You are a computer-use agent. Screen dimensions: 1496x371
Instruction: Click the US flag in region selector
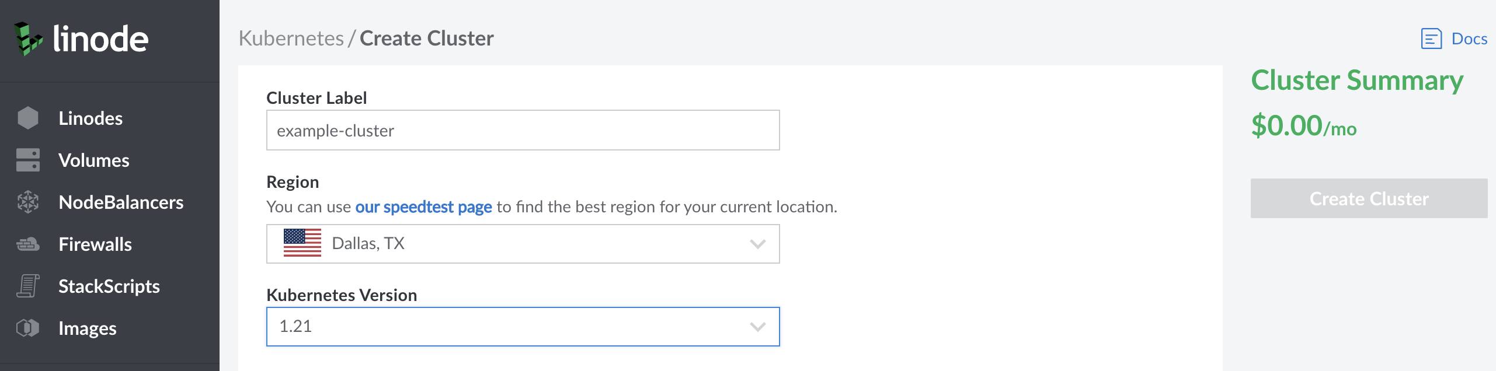point(302,243)
